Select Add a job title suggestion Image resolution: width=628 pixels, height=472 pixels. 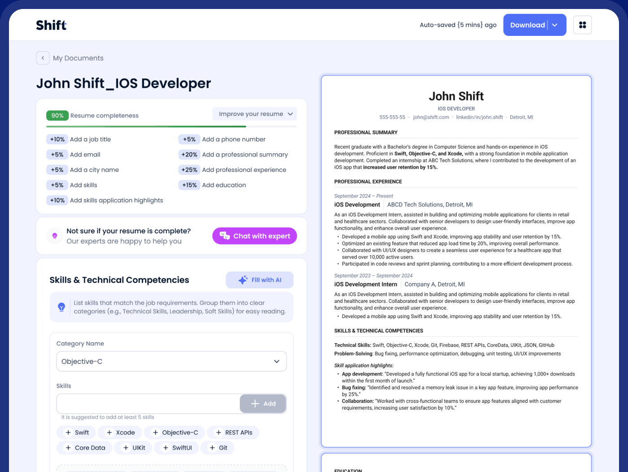[x=78, y=140]
